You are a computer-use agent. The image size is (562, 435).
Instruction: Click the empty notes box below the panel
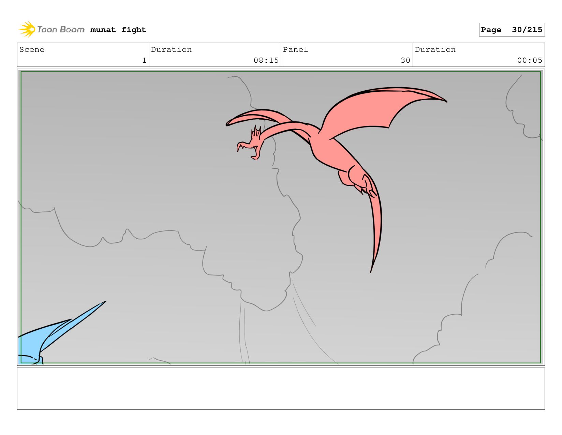pos(281,389)
